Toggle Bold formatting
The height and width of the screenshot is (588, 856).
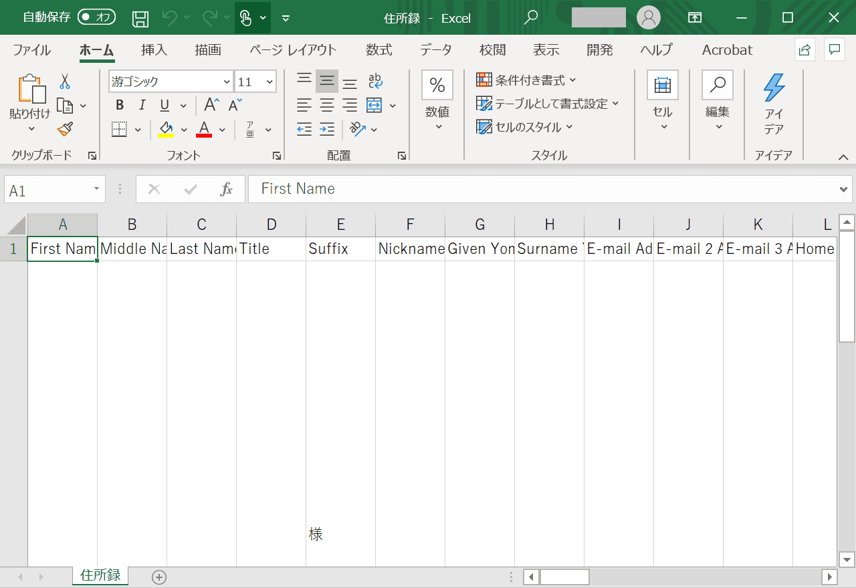point(120,105)
